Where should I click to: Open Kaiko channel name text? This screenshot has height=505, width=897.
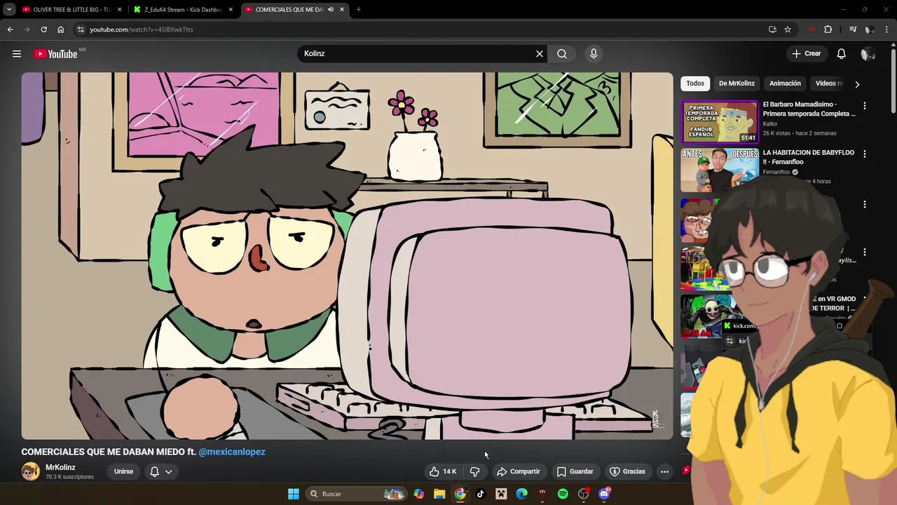[769, 123]
